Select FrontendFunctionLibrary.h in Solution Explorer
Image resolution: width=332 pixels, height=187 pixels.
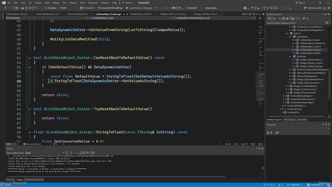302,99
